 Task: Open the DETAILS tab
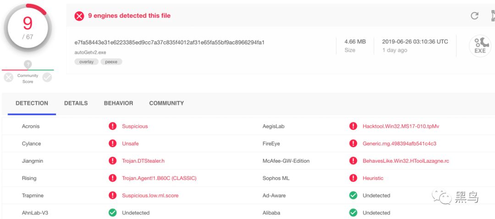(x=76, y=103)
